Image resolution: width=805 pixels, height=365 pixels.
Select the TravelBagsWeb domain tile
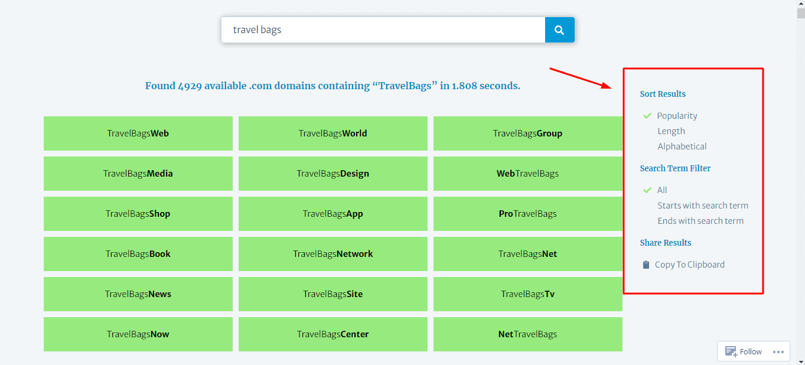tap(138, 133)
